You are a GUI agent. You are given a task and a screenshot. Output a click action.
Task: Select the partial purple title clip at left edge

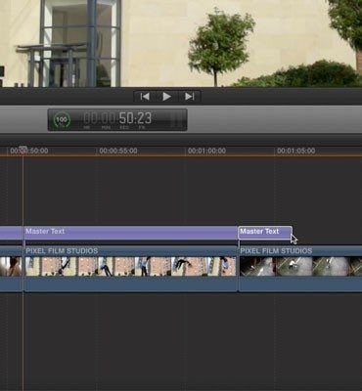click(11, 233)
